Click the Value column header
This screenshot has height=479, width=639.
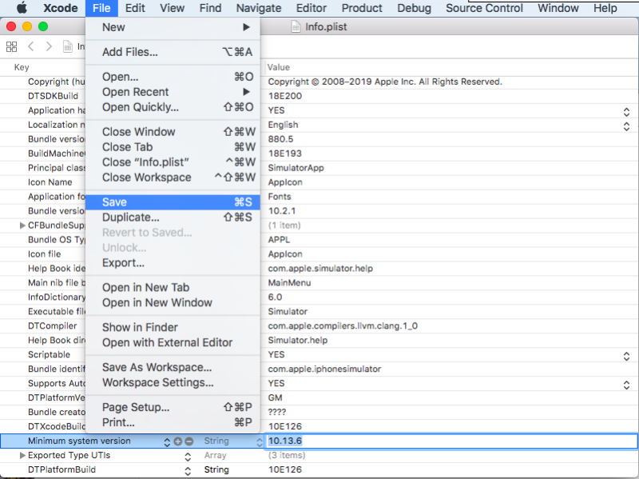click(x=278, y=67)
